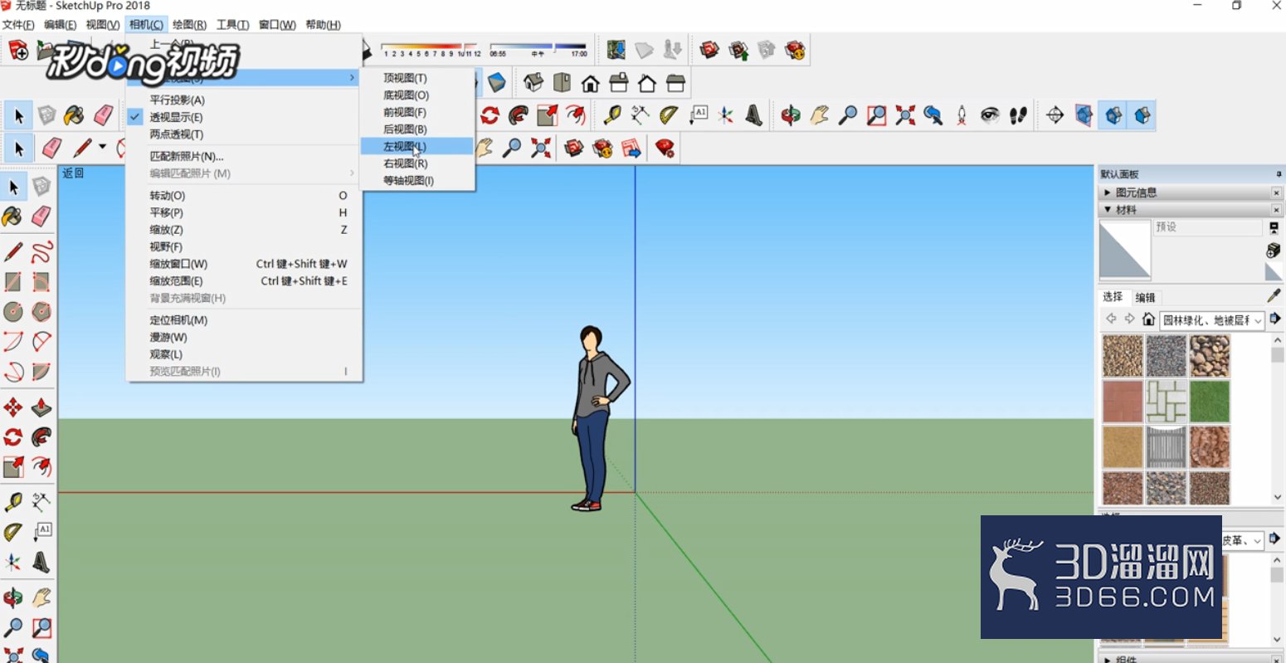1286x663 pixels.
Task: Open the details arrow beside the material library
Action: point(1275,319)
